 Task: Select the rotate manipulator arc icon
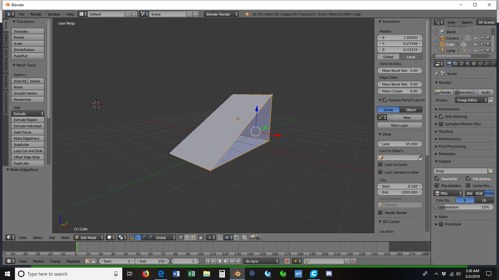coord(144,237)
